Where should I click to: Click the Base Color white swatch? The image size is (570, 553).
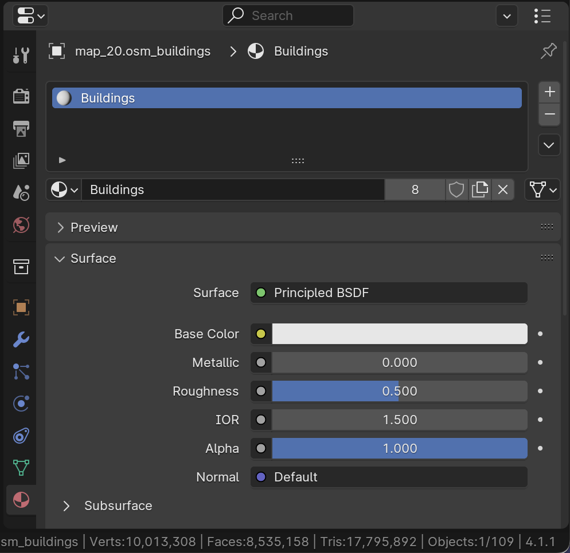[x=399, y=334]
